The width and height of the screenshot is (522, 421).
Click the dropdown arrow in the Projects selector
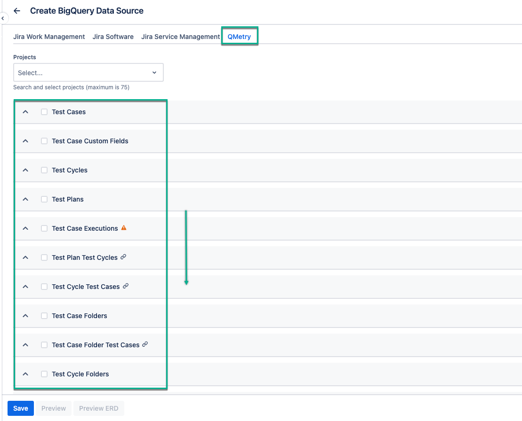coord(154,72)
